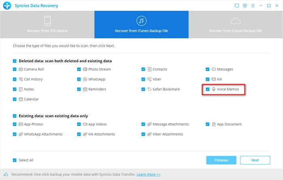Uncheck the WhatsApp checkbox

[79, 79]
